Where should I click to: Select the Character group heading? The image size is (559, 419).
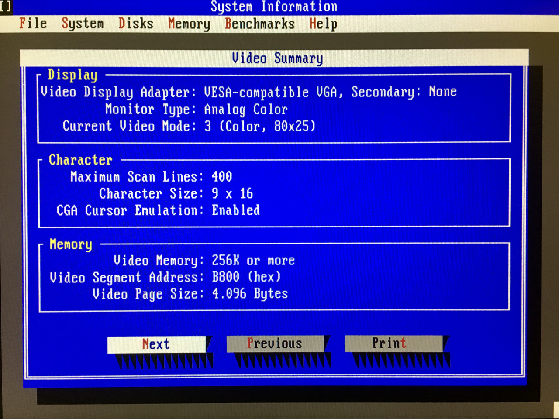pyautogui.click(x=80, y=160)
